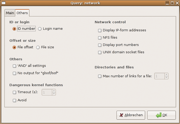Open the Others tab
180x124 pixels.
click(22, 13)
